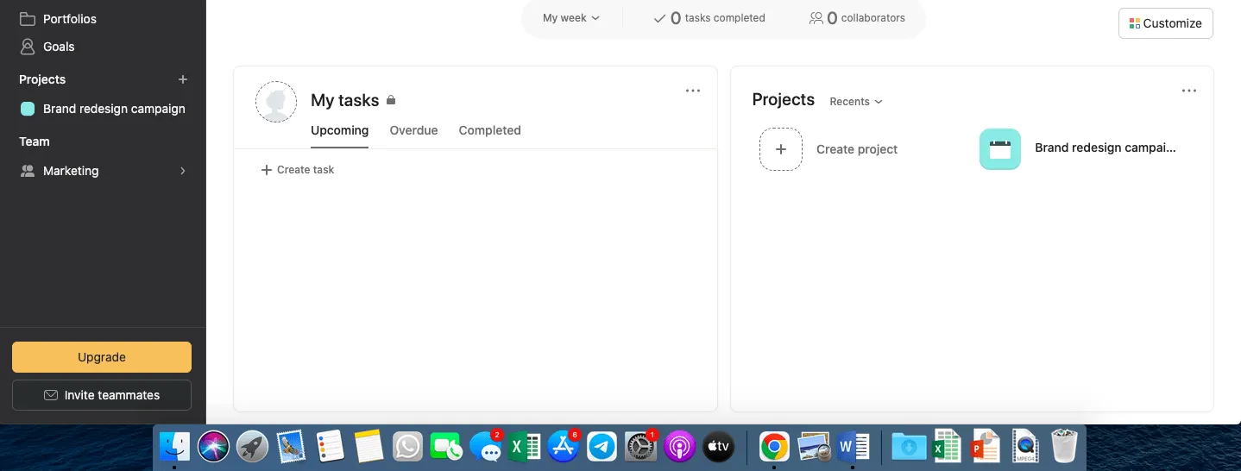Open Brand redesign campaign project tile icon

[1000, 149]
